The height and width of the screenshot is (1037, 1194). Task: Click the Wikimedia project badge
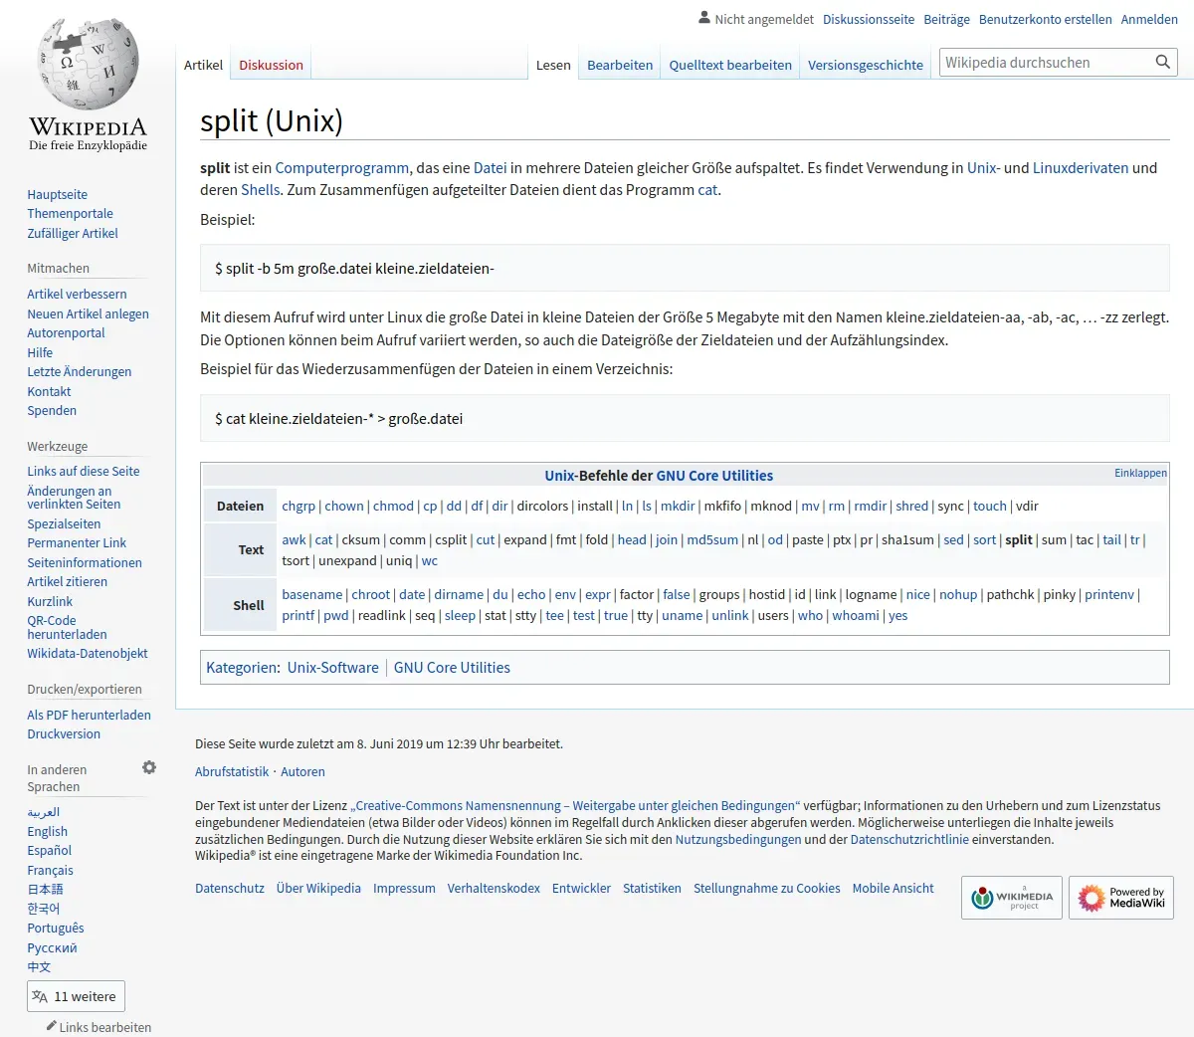pos(1012,898)
